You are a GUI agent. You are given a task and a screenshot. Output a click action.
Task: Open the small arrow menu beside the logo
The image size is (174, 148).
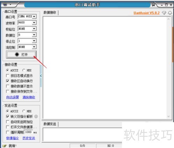coord(10,5)
